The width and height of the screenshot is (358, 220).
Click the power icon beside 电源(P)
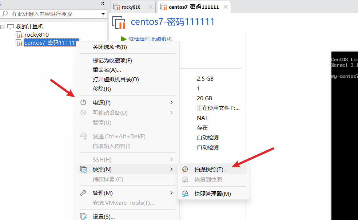(83, 102)
